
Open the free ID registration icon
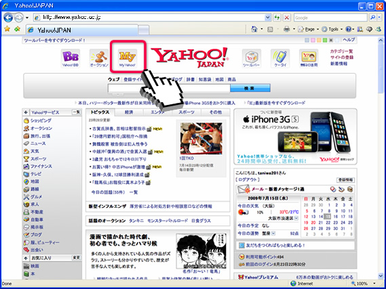309,58
